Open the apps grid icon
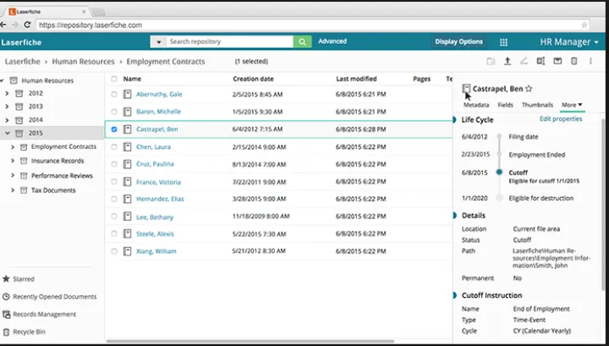 (504, 41)
